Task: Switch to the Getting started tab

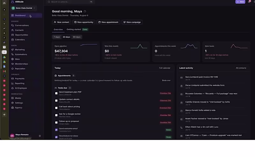Action: (x=77, y=29)
